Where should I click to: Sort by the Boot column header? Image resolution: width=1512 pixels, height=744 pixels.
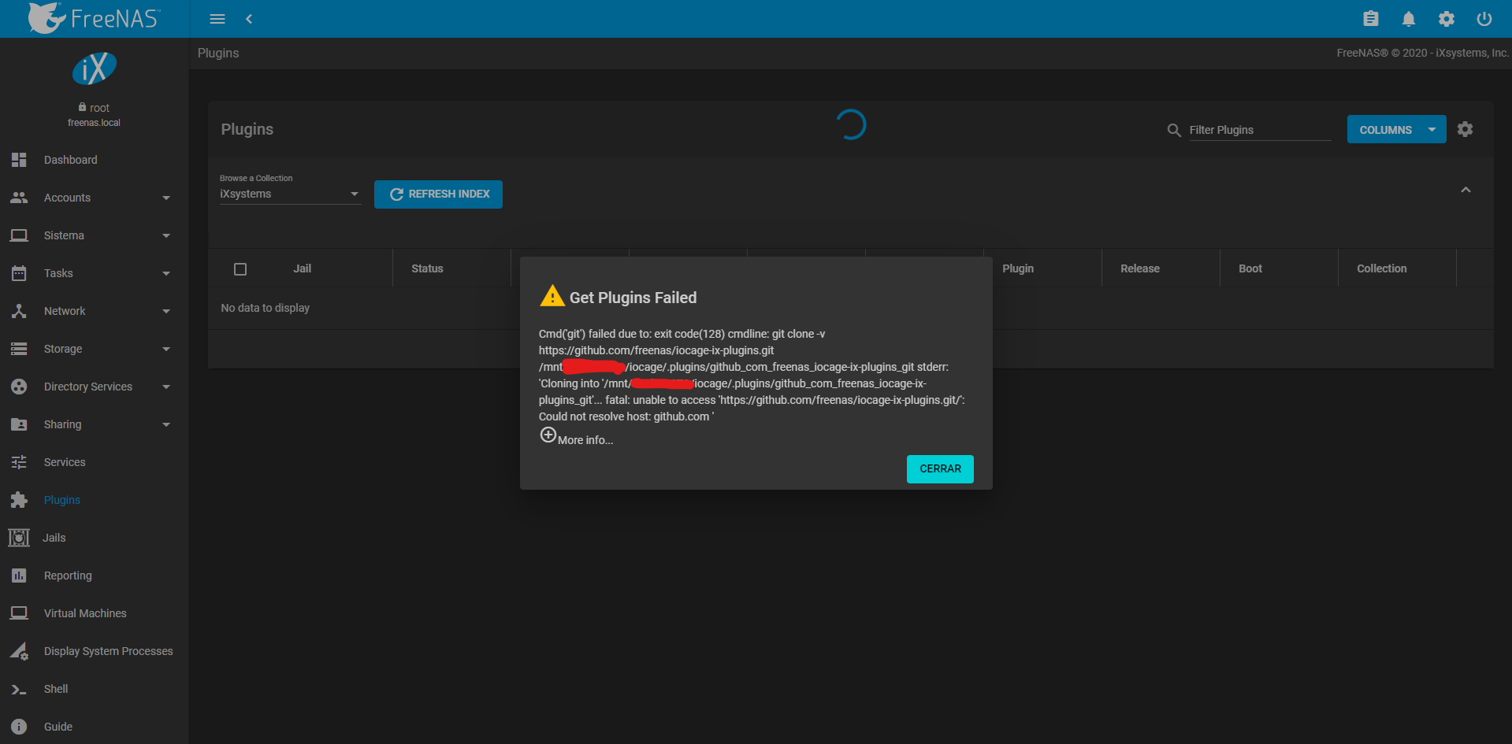[1250, 269]
